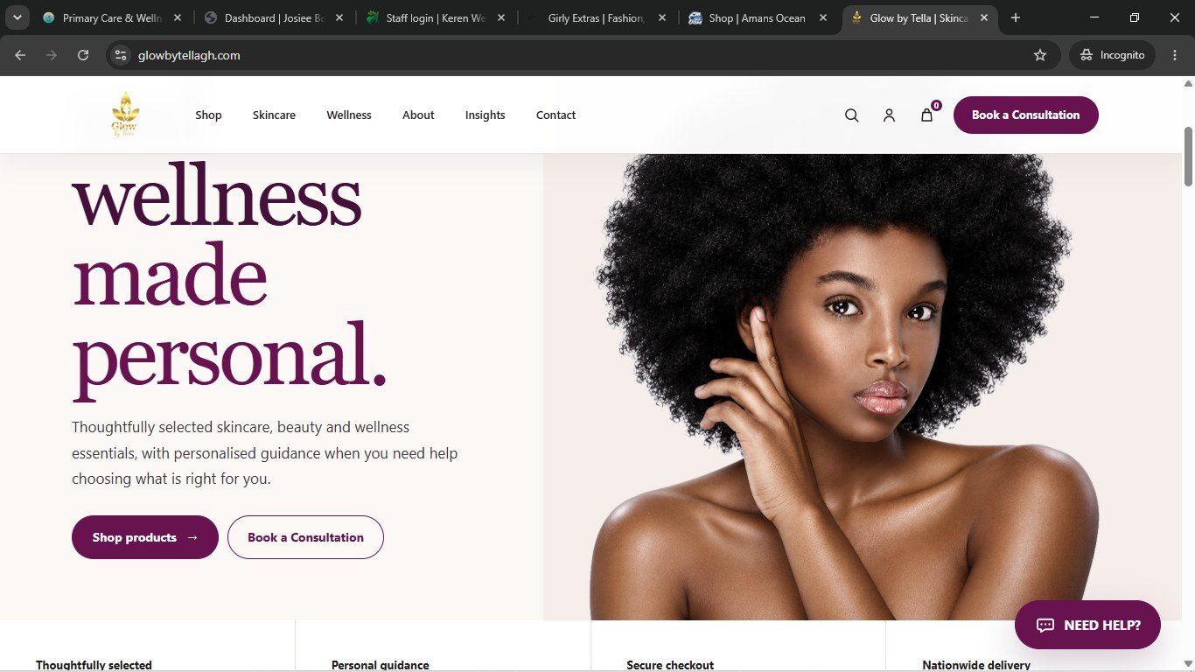Open the site search icon
The height and width of the screenshot is (672, 1195).
851,115
